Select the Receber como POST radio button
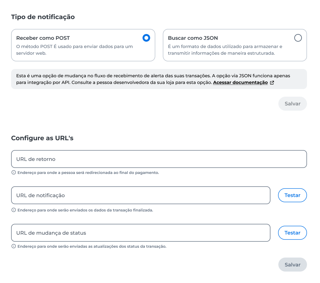Screen dimensions: 320x283 click(x=146, y=38)
